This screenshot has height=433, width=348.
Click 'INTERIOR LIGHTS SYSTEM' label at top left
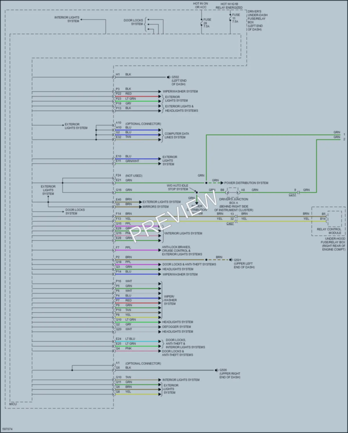[67, 19]
